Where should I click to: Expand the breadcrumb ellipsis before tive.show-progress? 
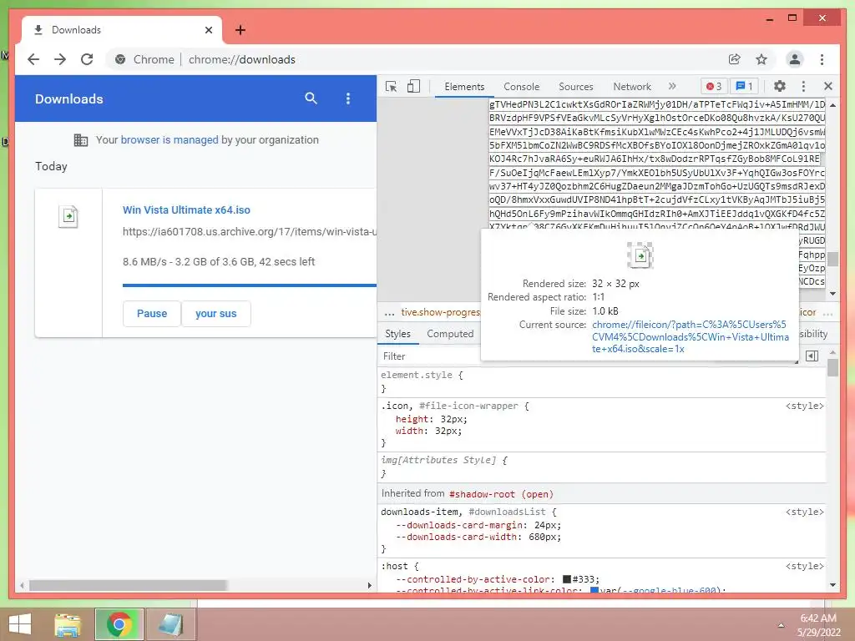[x=389, y=313]
